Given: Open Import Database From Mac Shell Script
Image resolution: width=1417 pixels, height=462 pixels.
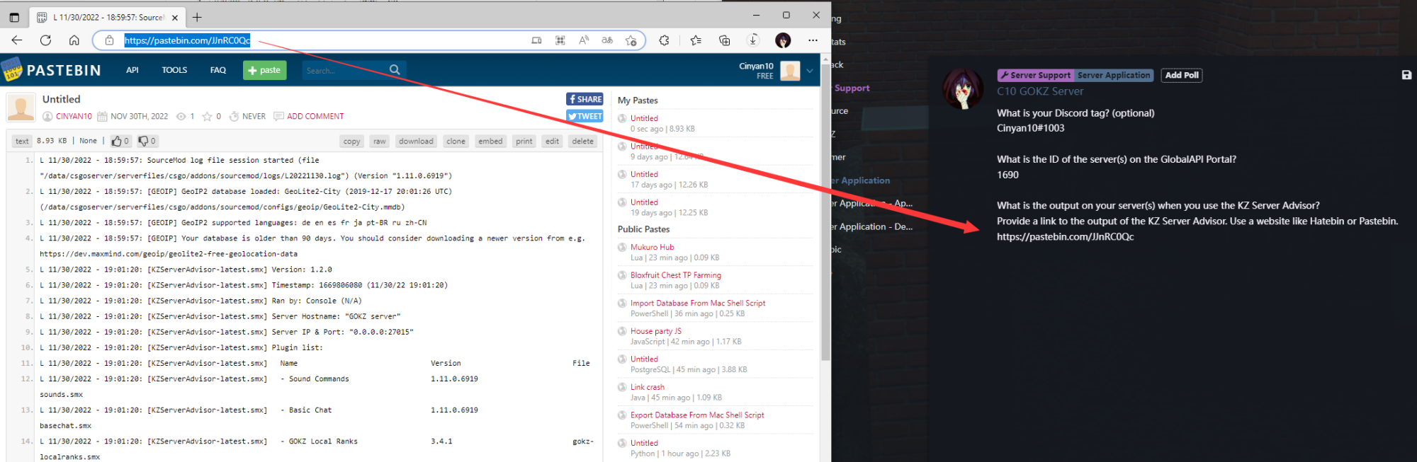Looking at the screenshot, I should [698, 303].
